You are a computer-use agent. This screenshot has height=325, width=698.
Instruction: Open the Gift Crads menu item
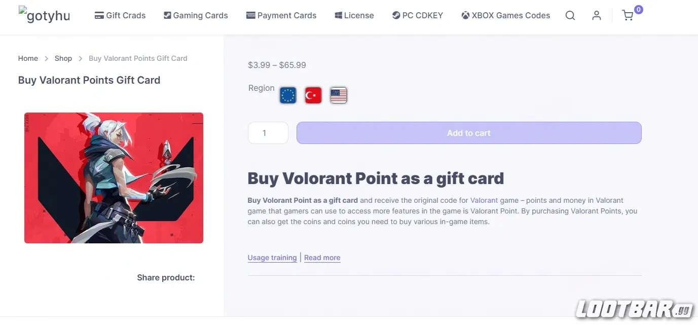[120, 15]
